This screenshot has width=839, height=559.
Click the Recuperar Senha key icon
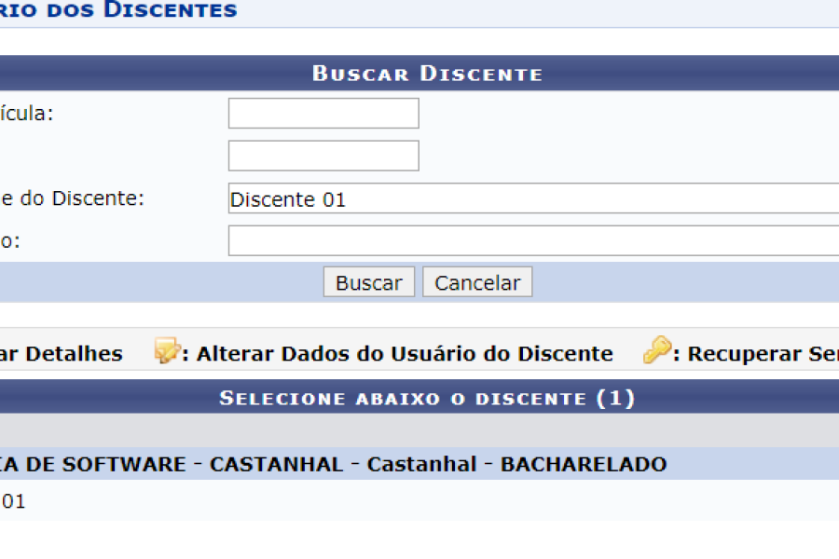click(x=656, y=351)
